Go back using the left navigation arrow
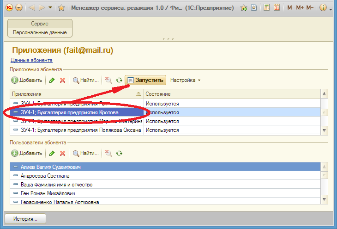Screen dimensions: 337x229 click(32, 8)
